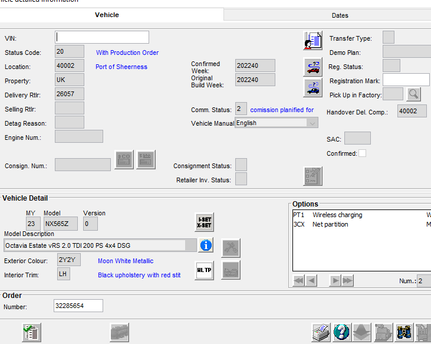Click the MY field showing 23
The width and height of the screenshot is (431, 344).
(x=33, y=224)
